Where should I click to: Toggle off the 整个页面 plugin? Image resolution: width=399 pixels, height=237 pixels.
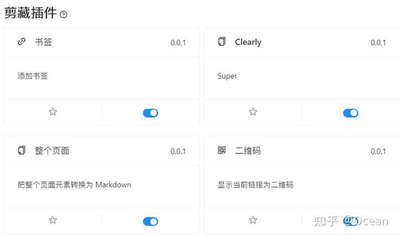150,221
